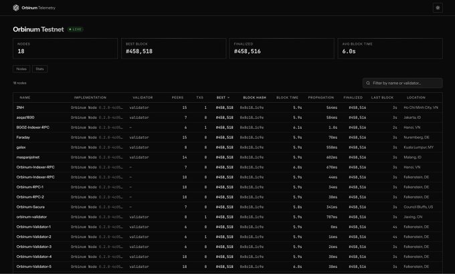Screen dimensions: 455x274
Task: Click the 'Malang, ID' location cell
Action: coord(412,157)
